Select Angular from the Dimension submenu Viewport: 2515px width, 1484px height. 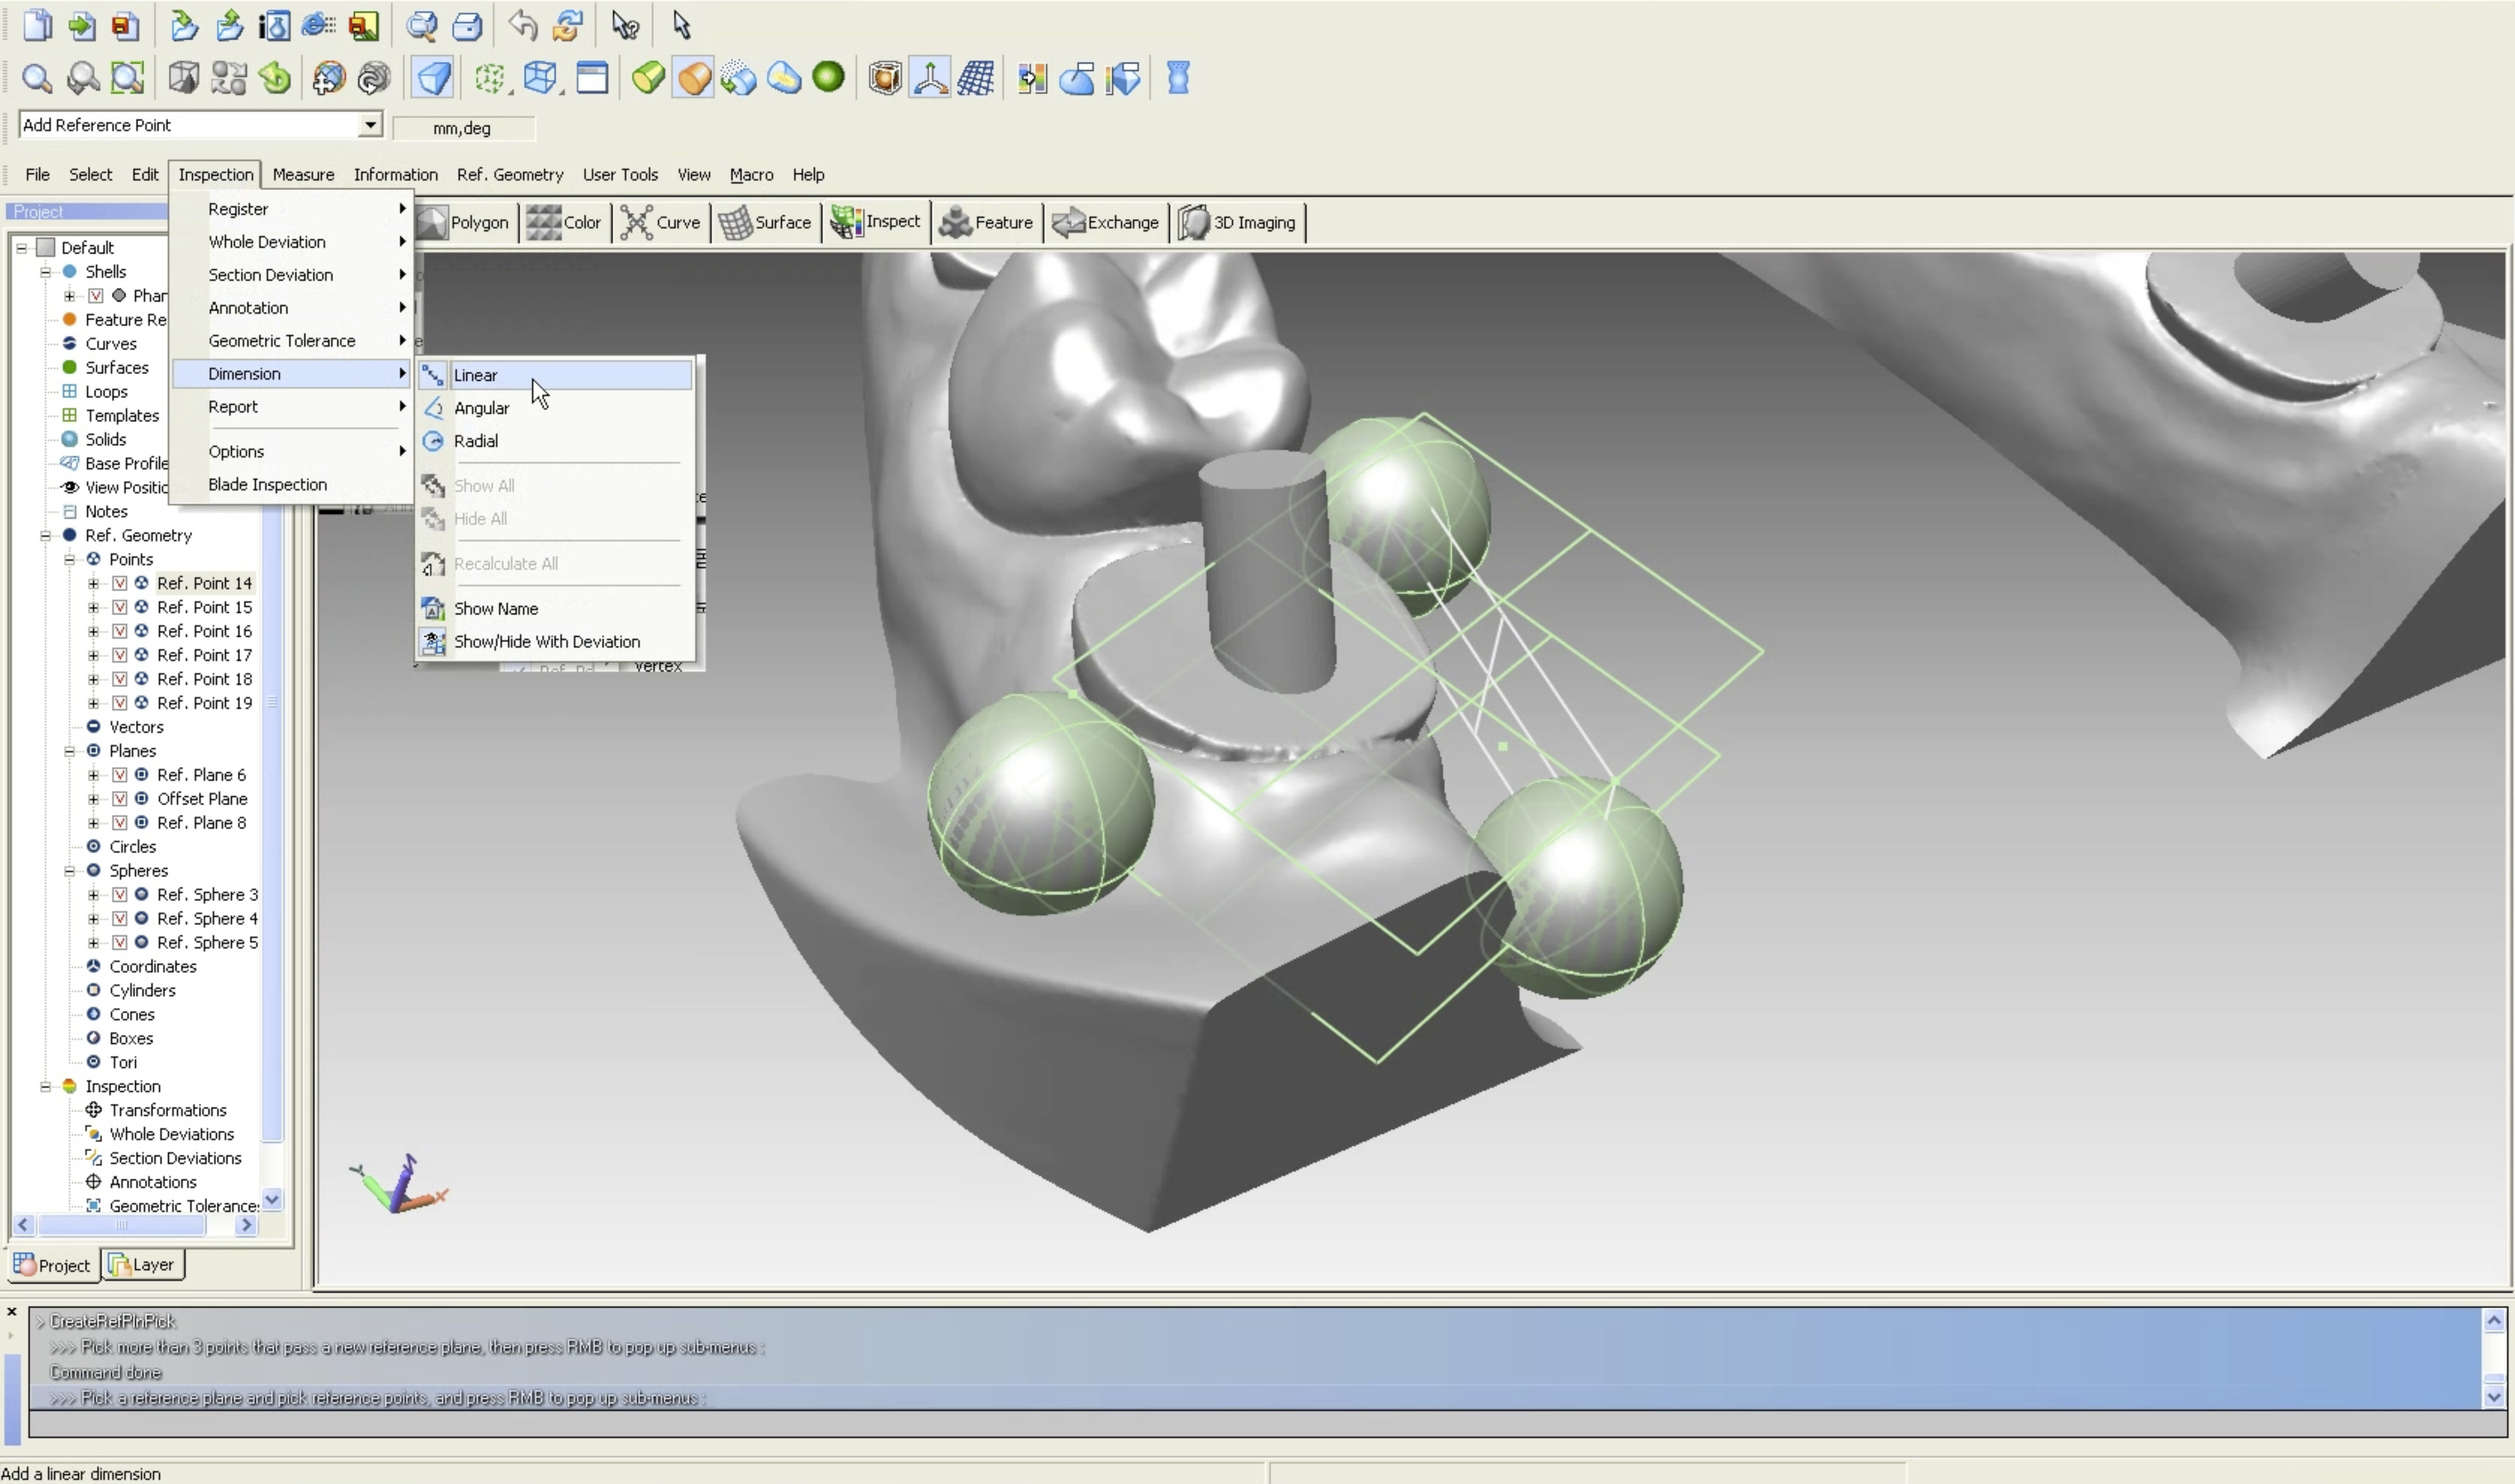(x=481, y=408)
